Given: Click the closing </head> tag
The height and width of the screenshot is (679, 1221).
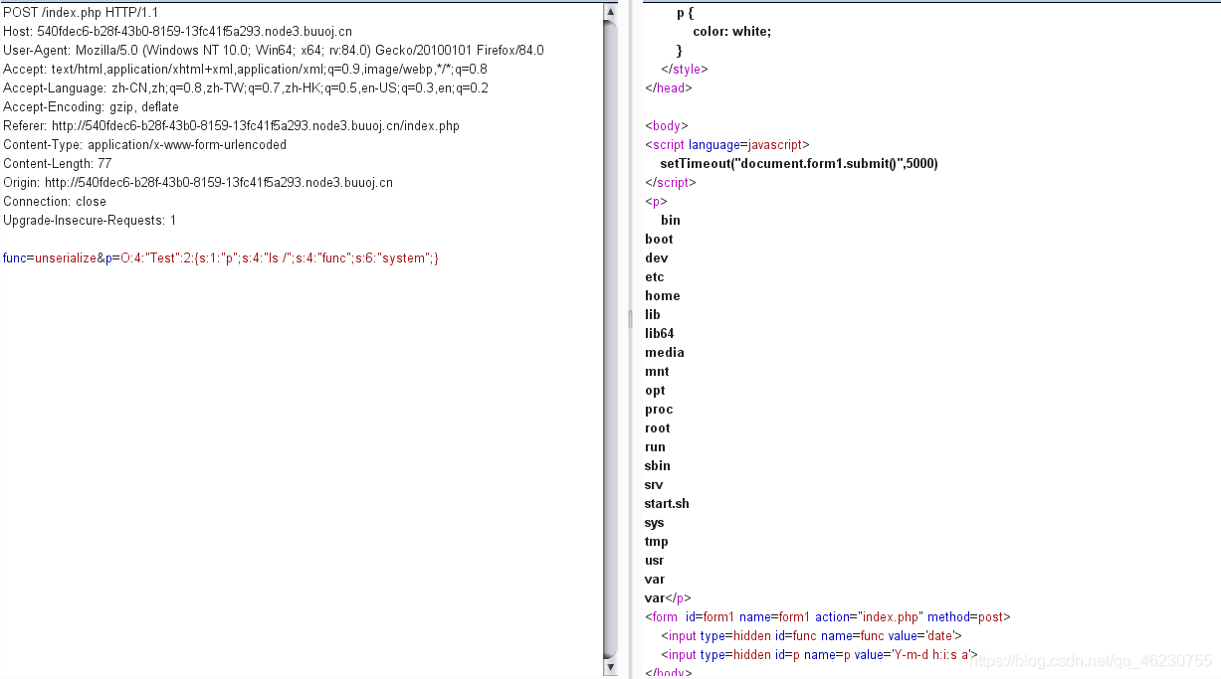Looking at the screenshot, I should 668,87.
